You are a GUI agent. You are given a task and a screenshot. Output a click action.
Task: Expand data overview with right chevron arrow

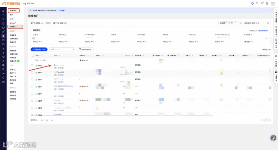266,38
